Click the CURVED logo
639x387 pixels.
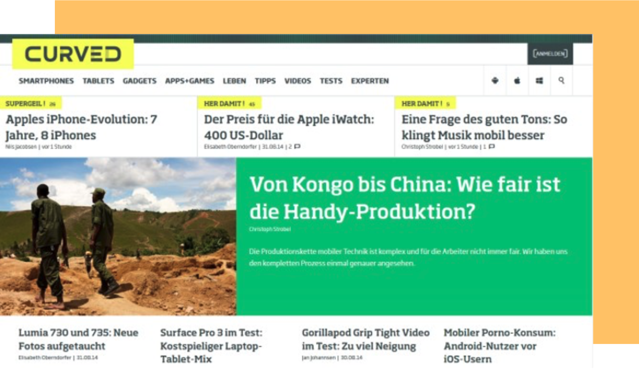[73, 54]
